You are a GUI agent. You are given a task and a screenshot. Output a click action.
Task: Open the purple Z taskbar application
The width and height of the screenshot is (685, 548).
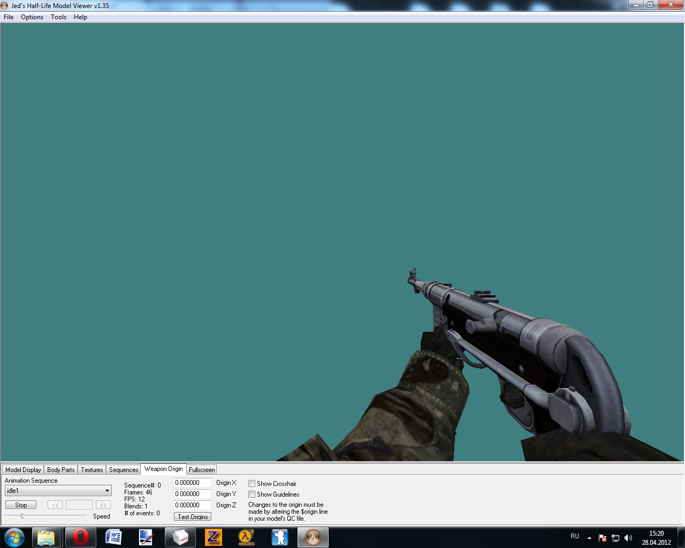(x=213, y=537)
